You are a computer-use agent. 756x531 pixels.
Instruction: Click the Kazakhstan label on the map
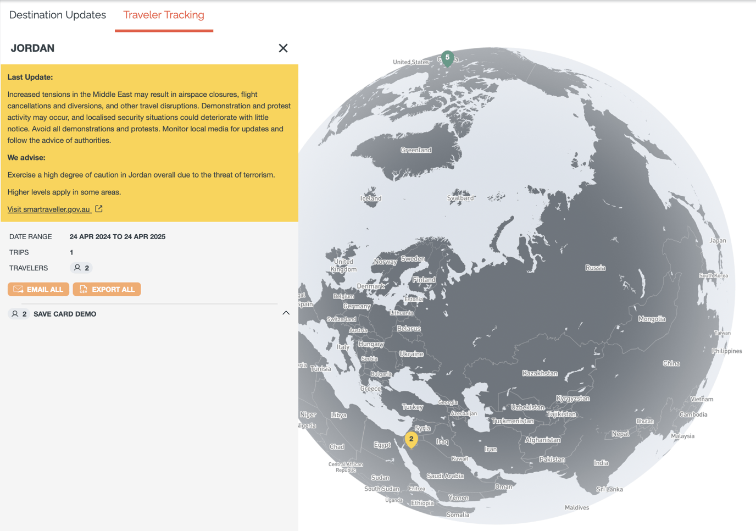tap(540, 373)
